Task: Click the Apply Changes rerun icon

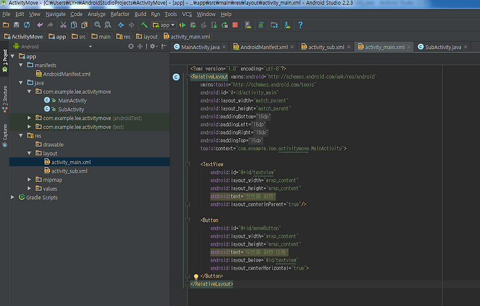Action: [225, 25]
